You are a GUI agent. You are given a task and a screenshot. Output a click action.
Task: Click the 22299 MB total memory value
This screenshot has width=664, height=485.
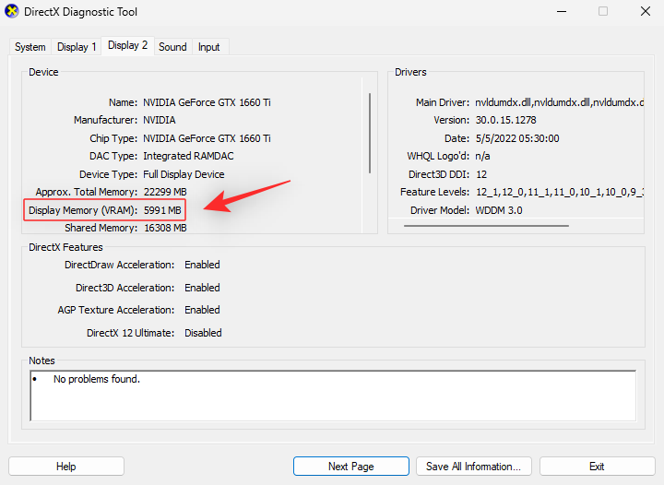coord(165,192)
